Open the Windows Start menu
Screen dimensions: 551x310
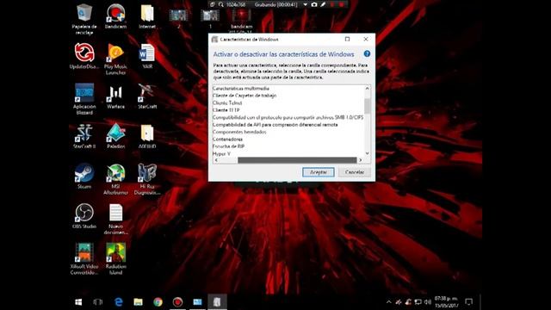pyautogui.click(x=78, y=302)
